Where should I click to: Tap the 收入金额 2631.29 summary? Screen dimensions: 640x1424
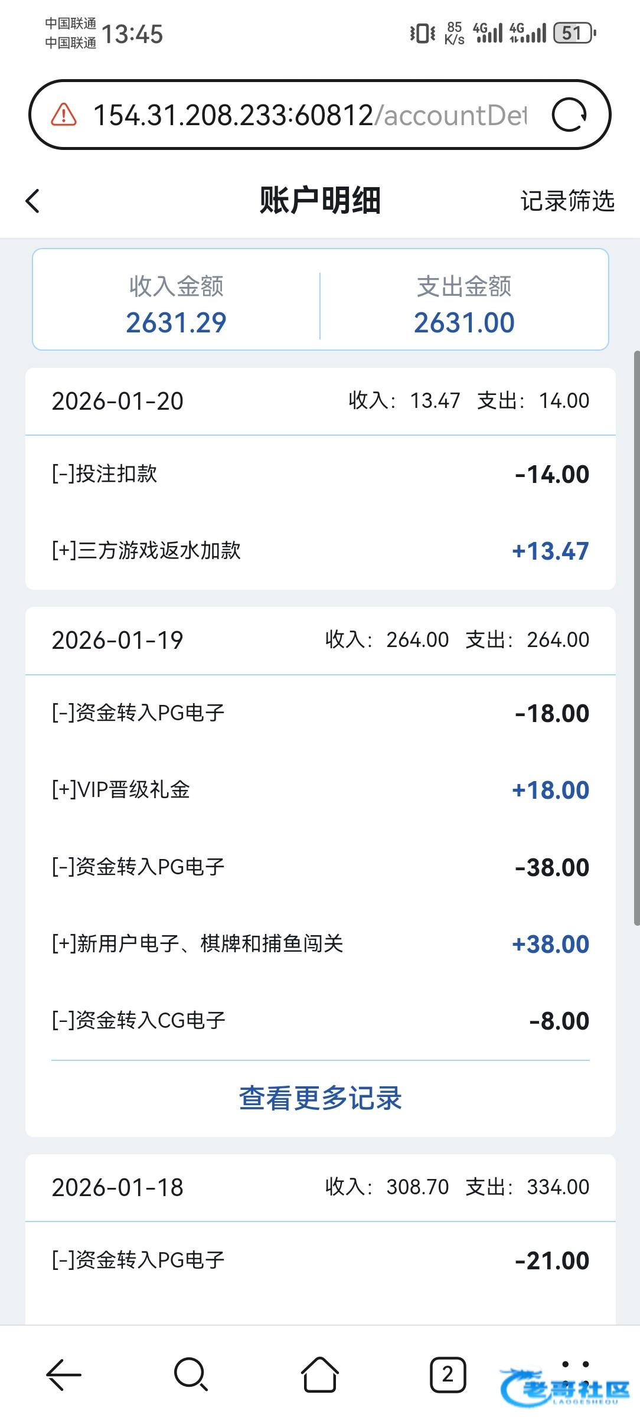176,305
